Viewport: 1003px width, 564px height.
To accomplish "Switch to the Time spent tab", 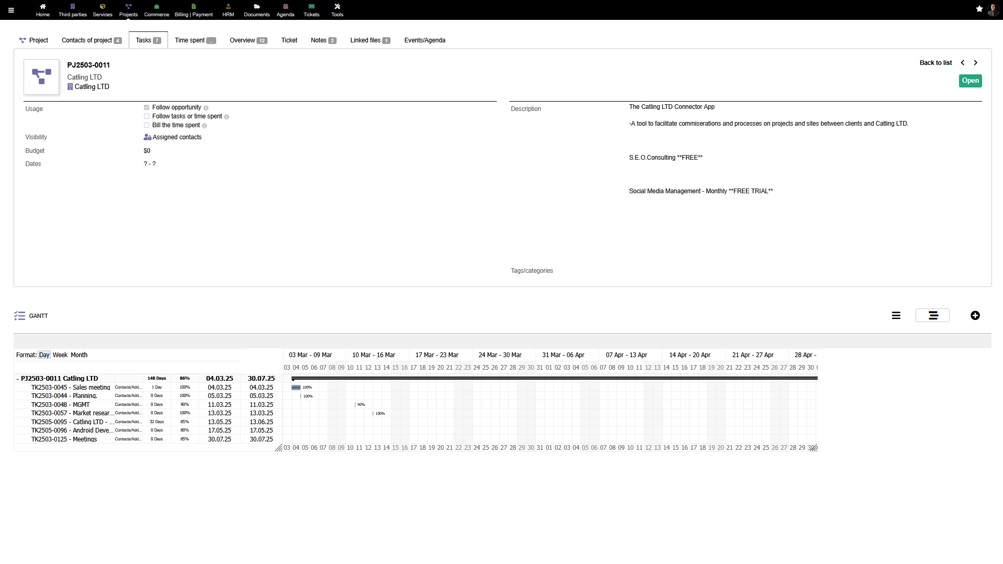I will pos(195,40).
